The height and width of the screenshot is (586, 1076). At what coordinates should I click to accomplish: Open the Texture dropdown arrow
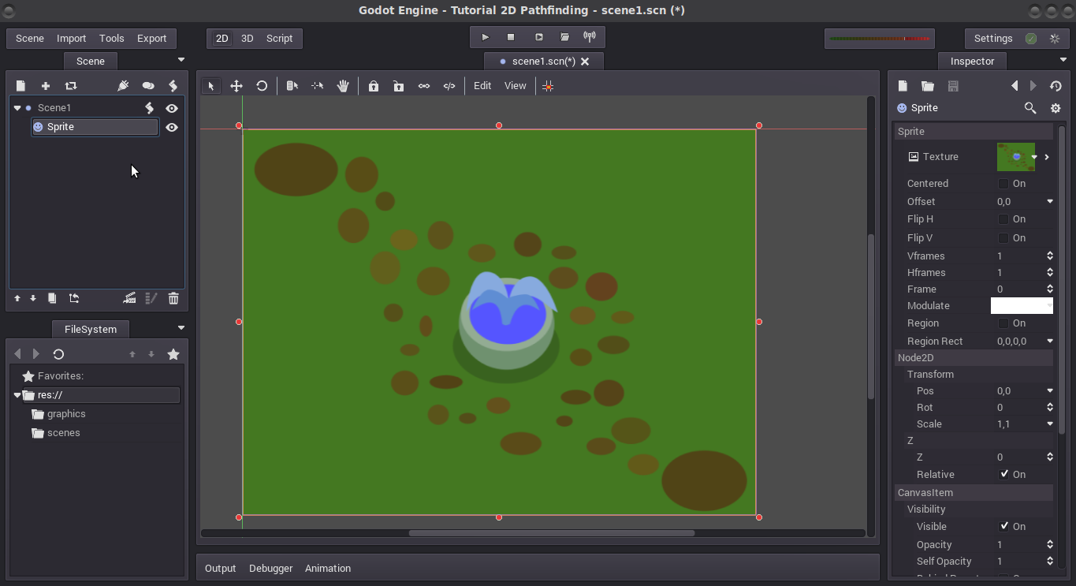click(x=1034, y=157)
